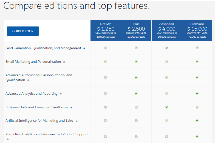215x143 pixels.
Task: Open info icon beside Advanced Automation Qualification
Action: [28, 80]
